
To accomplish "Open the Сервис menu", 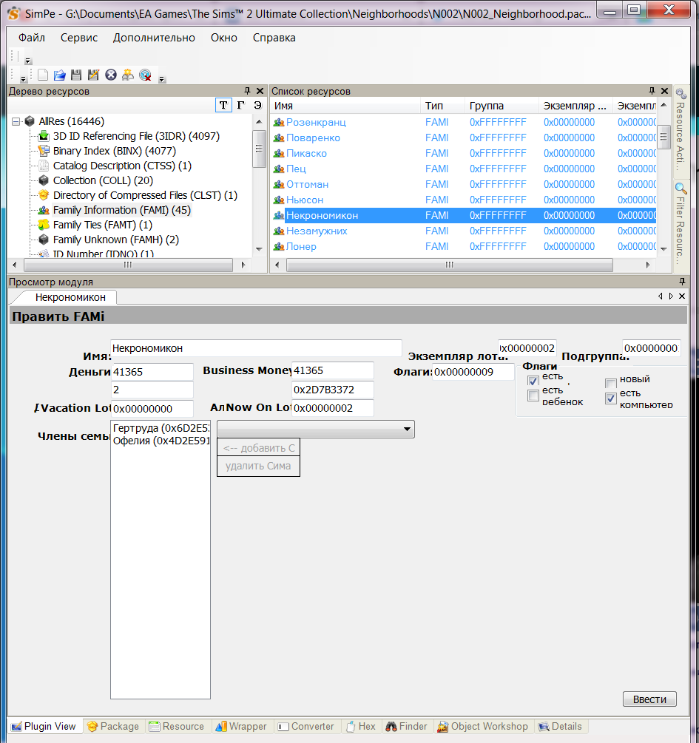I will (x=78, y=38).
